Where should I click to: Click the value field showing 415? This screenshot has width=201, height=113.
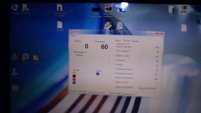click(x=156, y=75)
